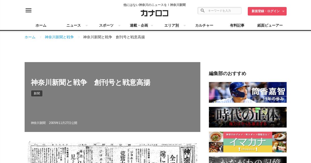This screenshot has height=163, width=311.
Task: Click the ホーム breadcrumb link
Action: (x=30, y=37)
